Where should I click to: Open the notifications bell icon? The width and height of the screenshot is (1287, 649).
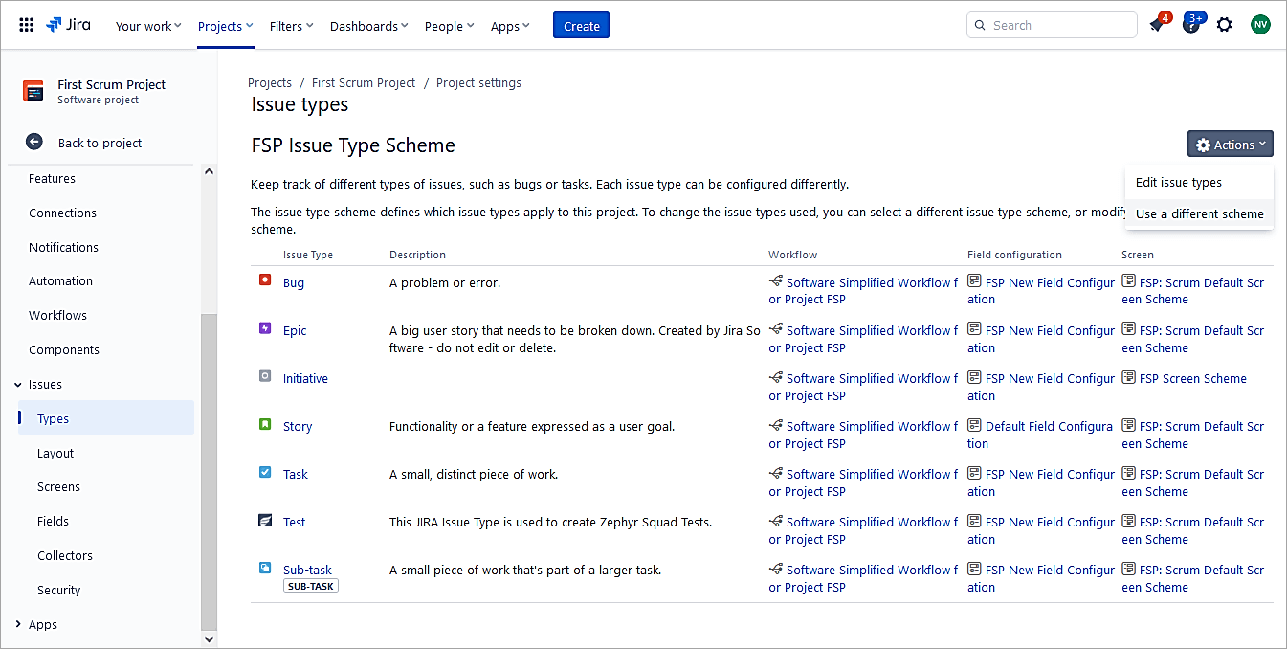[1157, 25]
